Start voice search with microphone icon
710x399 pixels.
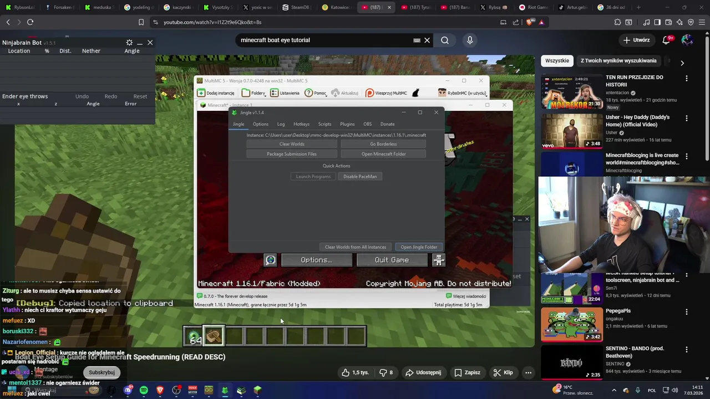pos(470,40)
